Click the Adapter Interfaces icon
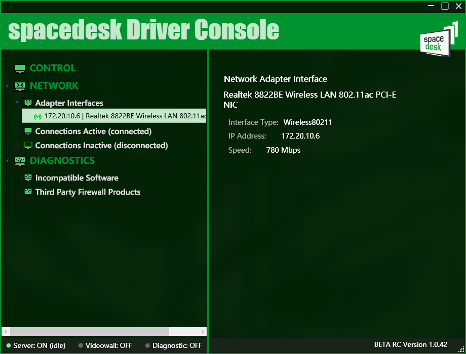 pos(28,103)
